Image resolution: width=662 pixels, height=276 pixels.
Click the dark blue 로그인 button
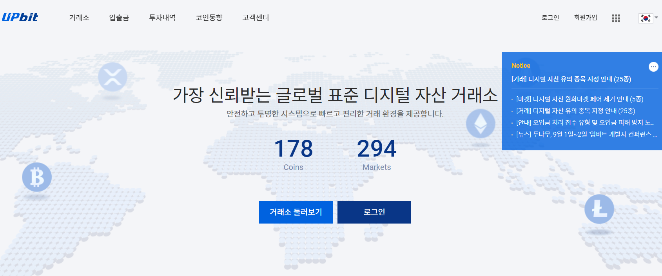(x=374, y=212)
